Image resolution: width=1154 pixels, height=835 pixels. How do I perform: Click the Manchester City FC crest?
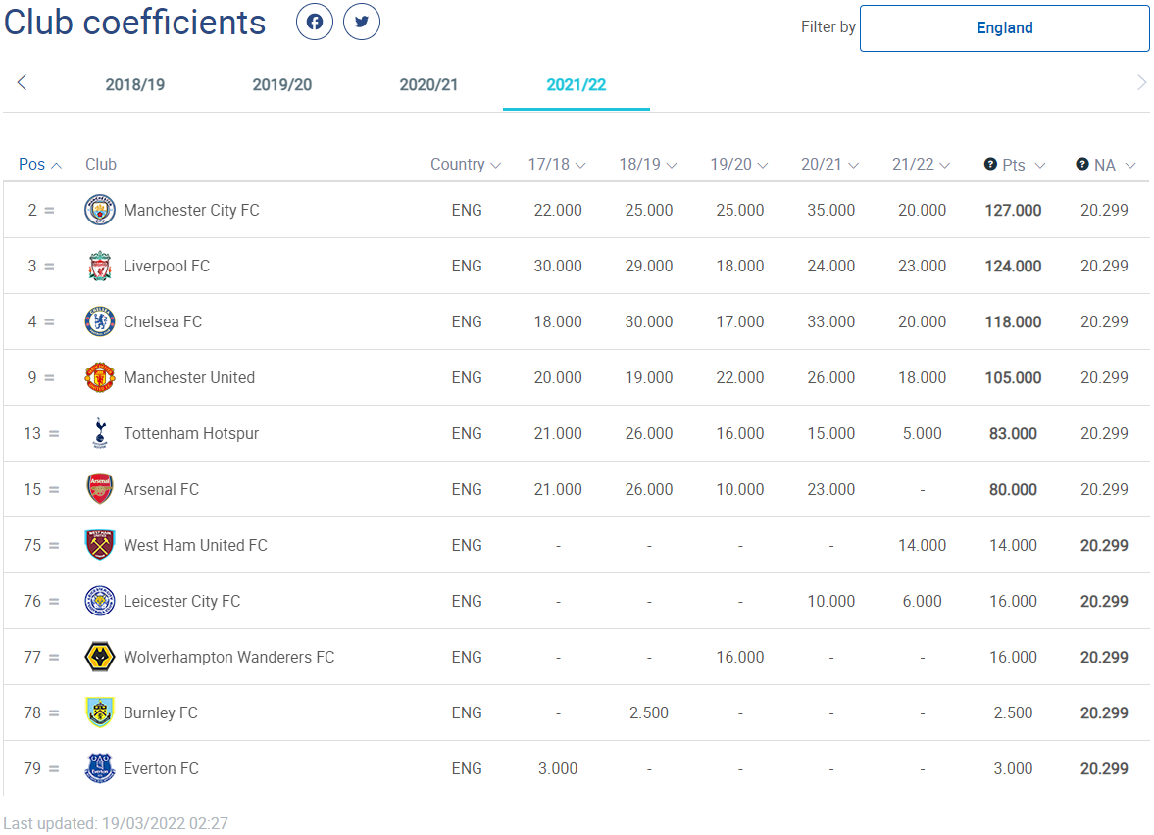tap(100, 210)
